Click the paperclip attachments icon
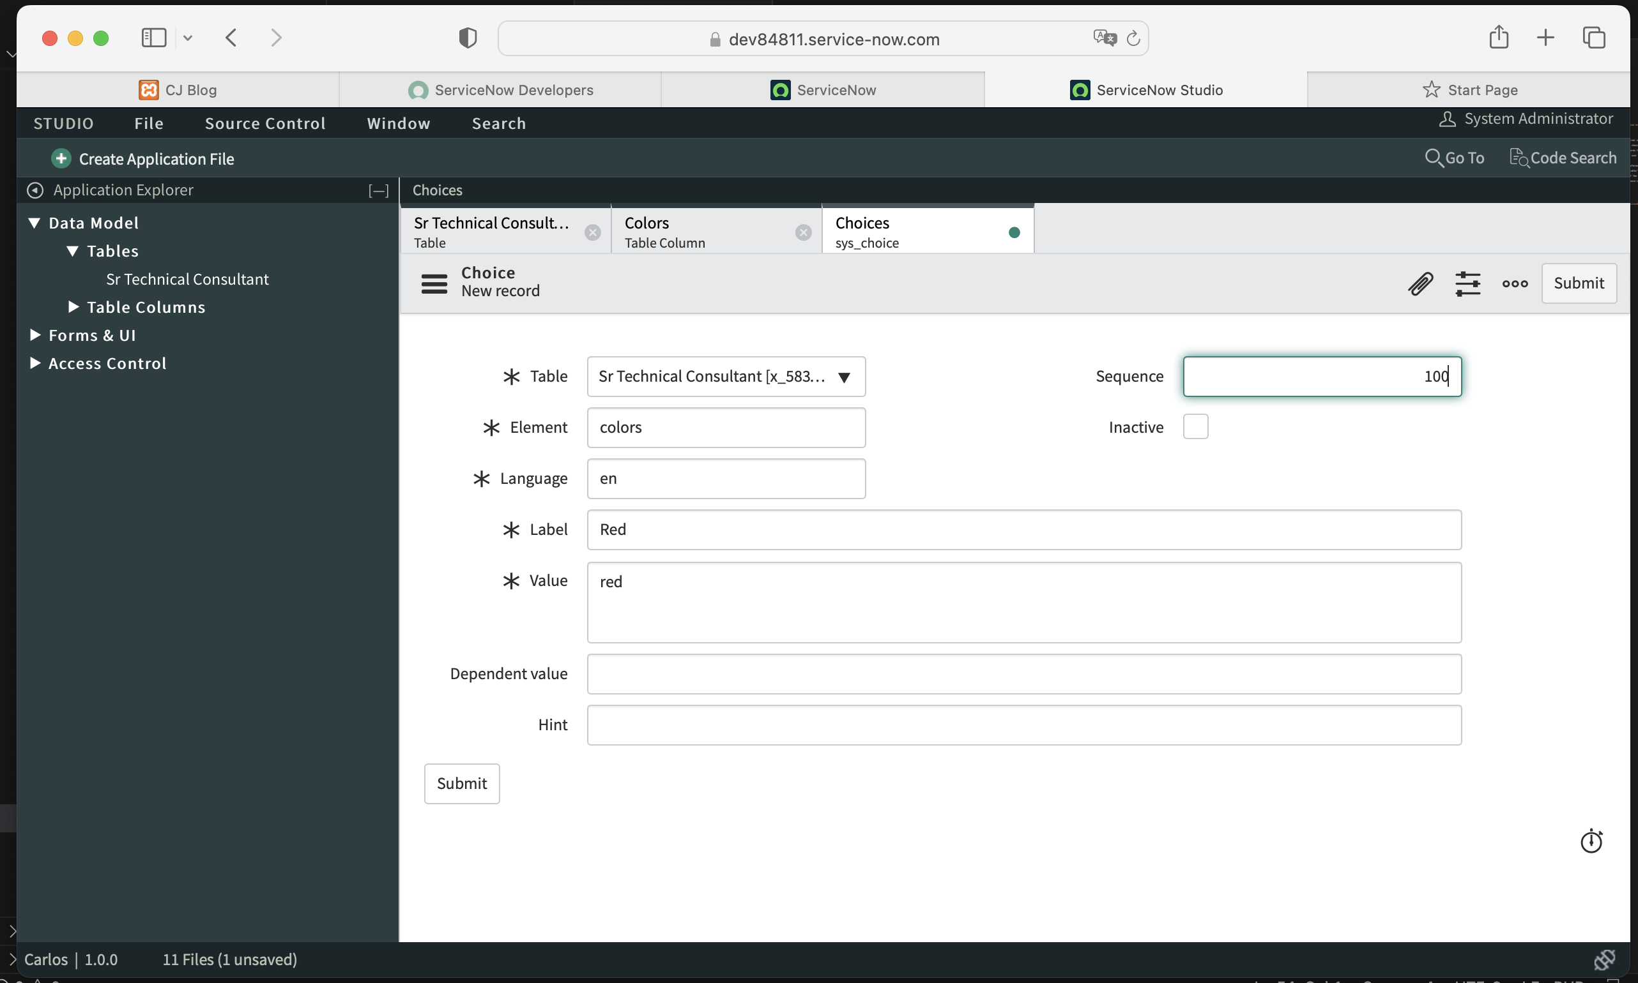Viewport: 1638px width, 983px height. (1420, 283)
